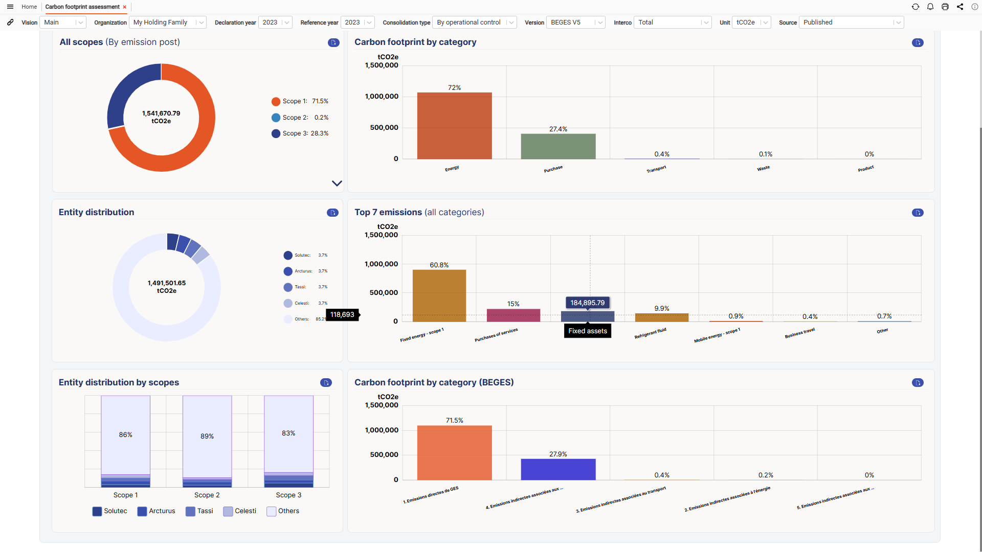The height and width of the screenshot is (552, 982).
Task: Click the print icon
Action: coord(945,7)
